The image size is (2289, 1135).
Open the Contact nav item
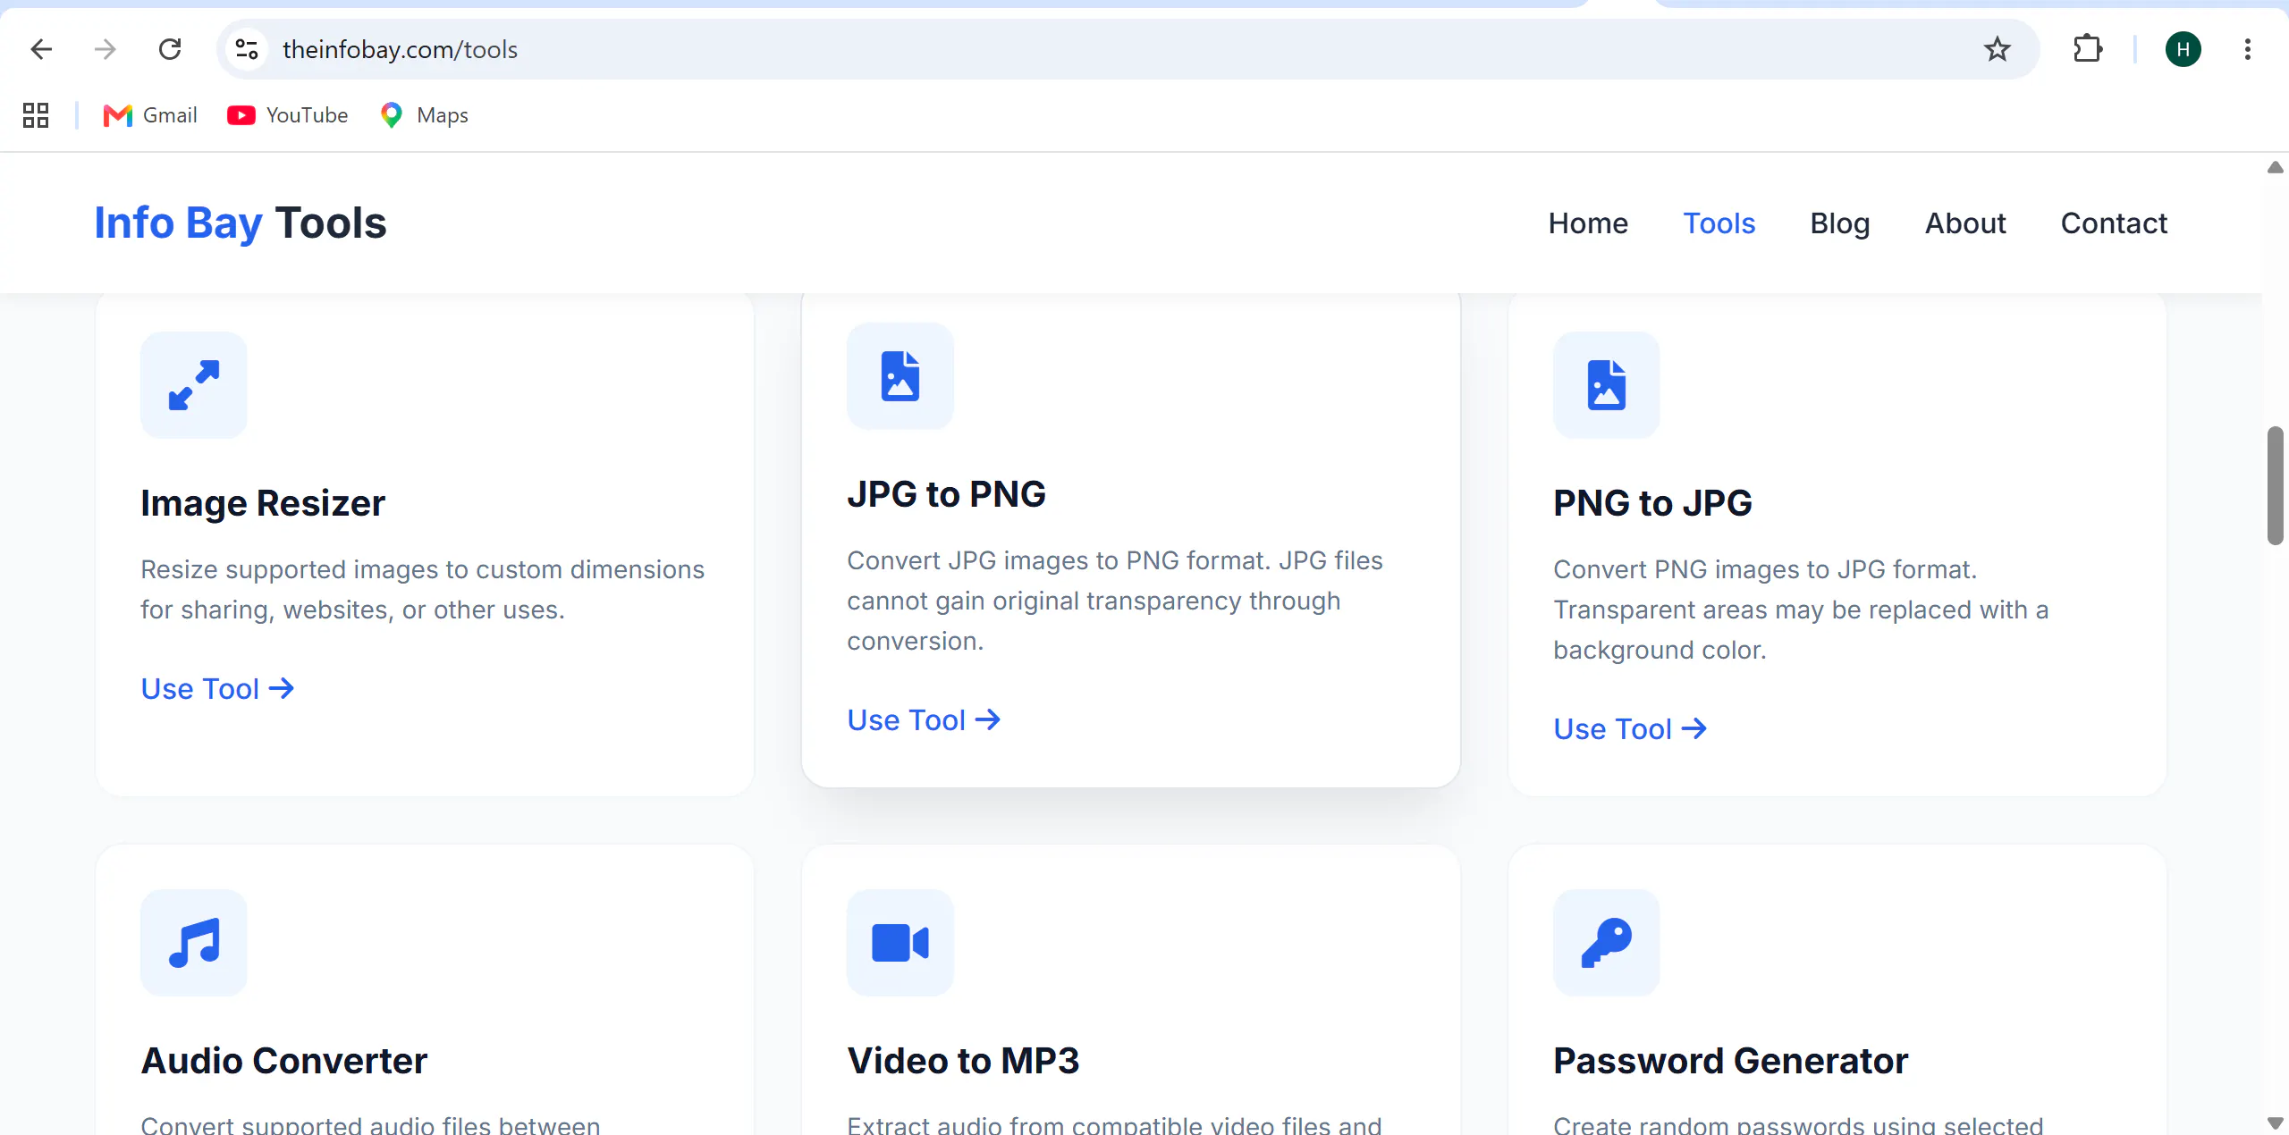pyautogui.click(x=2114, y=223)
